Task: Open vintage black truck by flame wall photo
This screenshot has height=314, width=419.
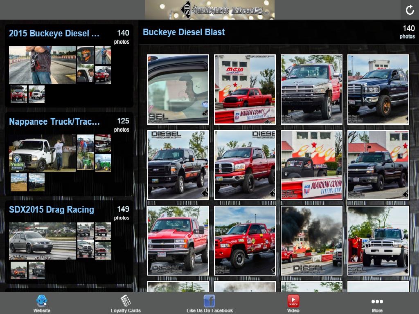Action: pos(311,165)
